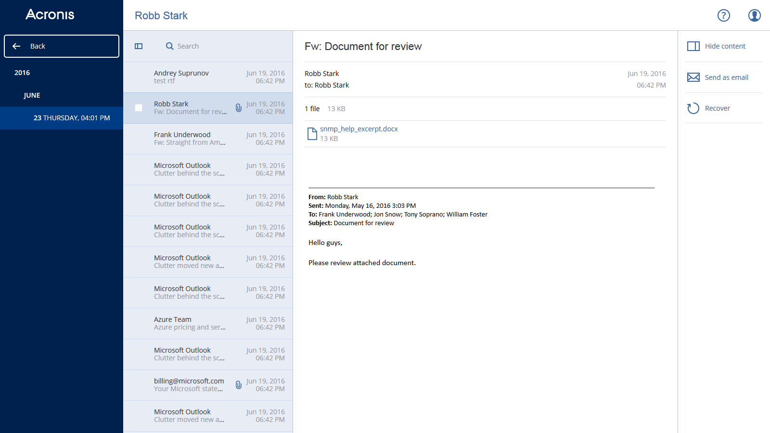Click the Robb Stark mailbox title
Image resolution: width=770 pixels, height=433 pixels.
[161, 15]
